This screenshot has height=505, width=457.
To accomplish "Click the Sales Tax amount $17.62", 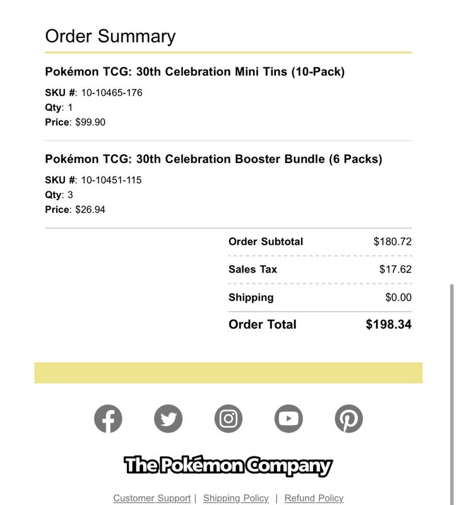I will click(x=396, y=270).
